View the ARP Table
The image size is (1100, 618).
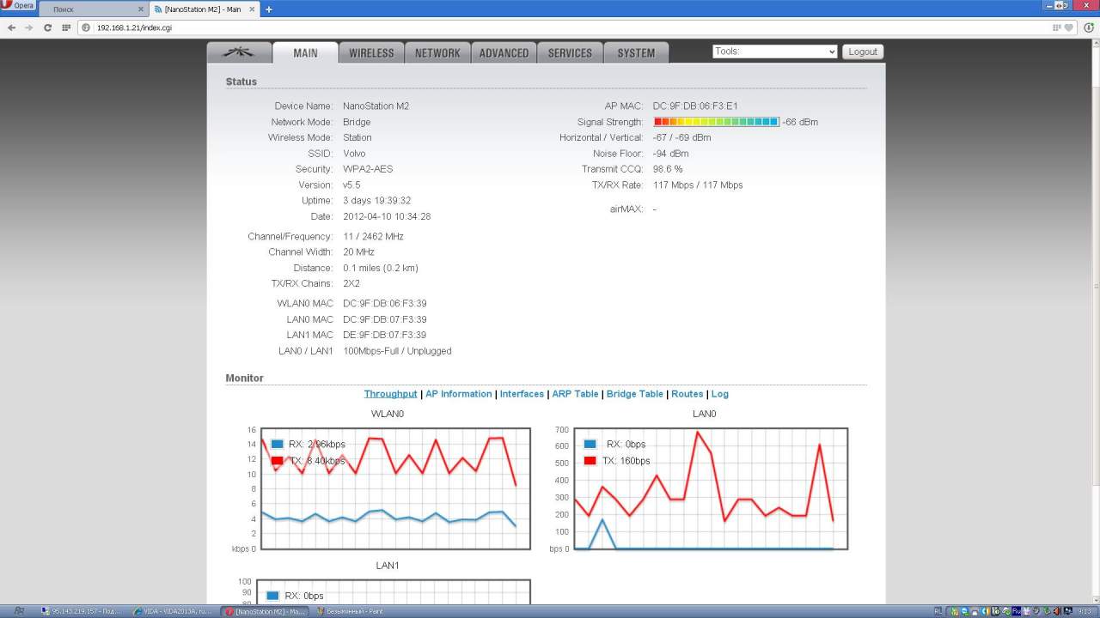pyautogui.click(x=575, y=394)
